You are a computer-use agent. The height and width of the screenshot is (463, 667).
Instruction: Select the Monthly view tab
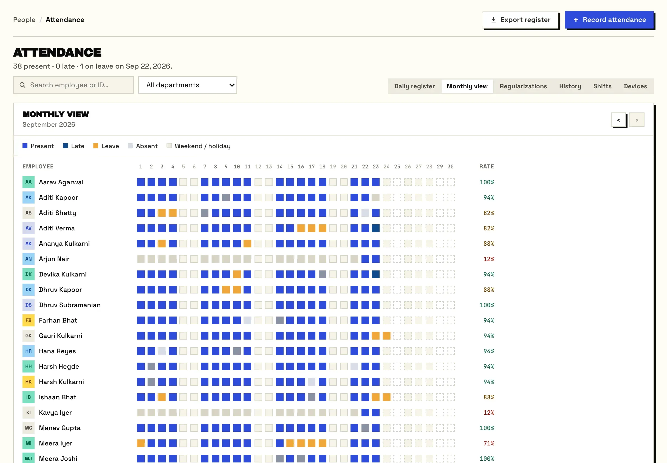coord(467,86)
